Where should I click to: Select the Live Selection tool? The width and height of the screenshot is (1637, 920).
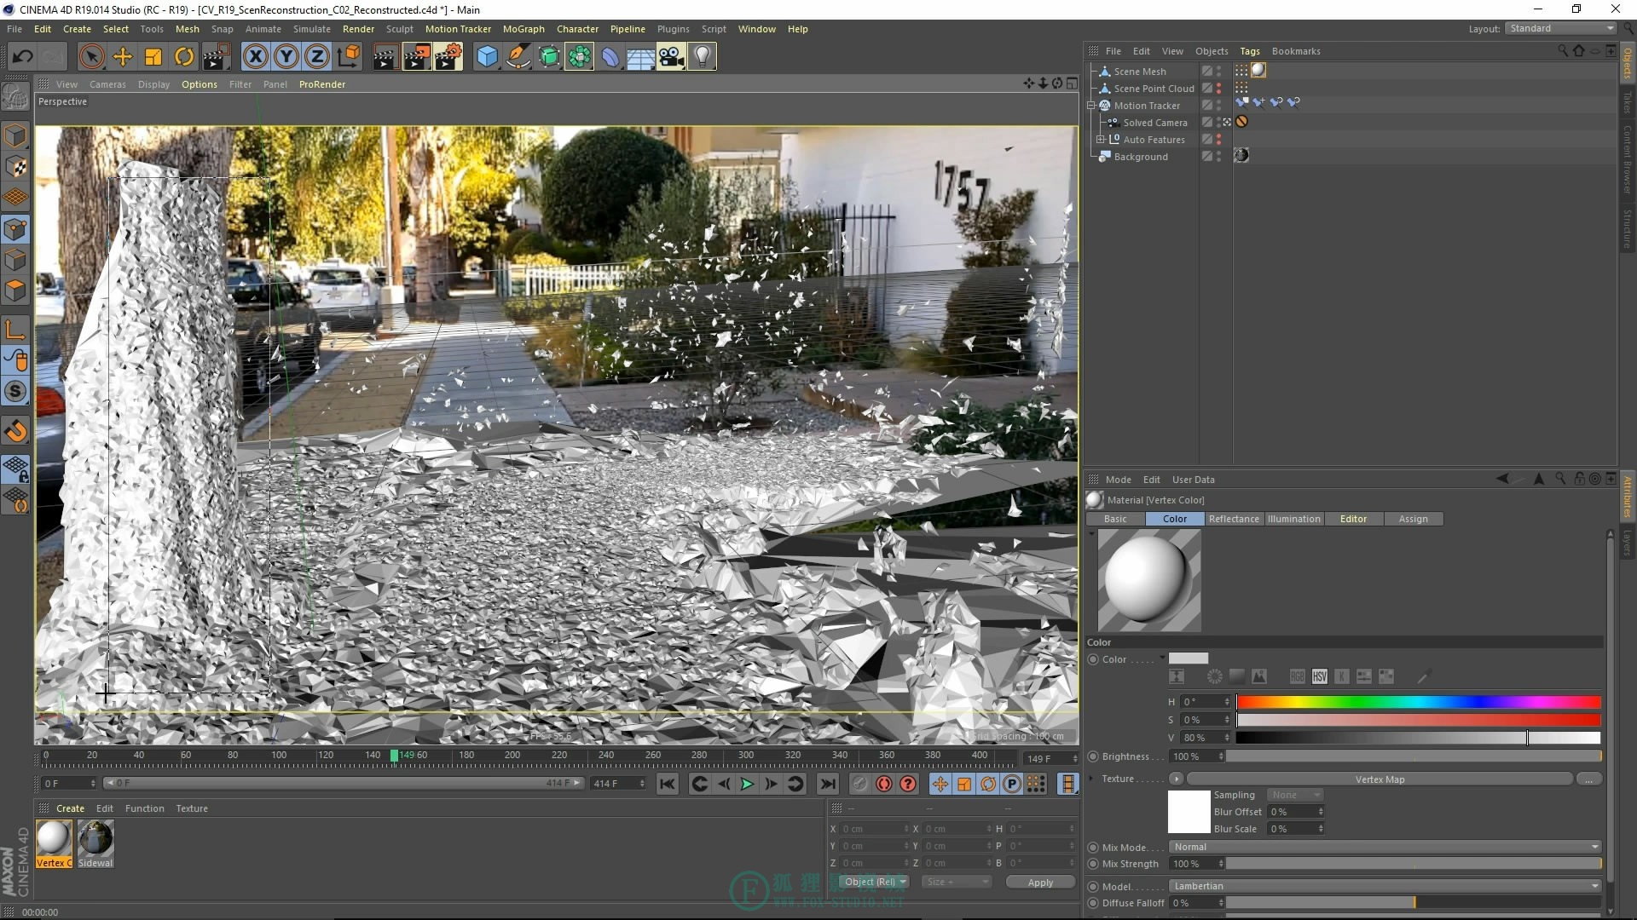pyautogui.click(x=91, y=57)
